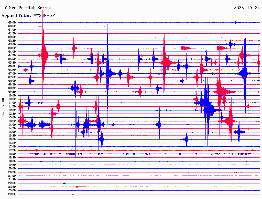Select the 00:00 time row label
Screen dimensions: 262x199
click(12, 22)
